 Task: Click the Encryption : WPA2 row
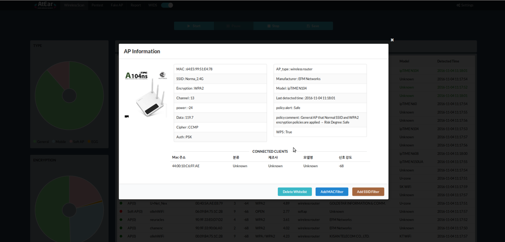[220, 88]
